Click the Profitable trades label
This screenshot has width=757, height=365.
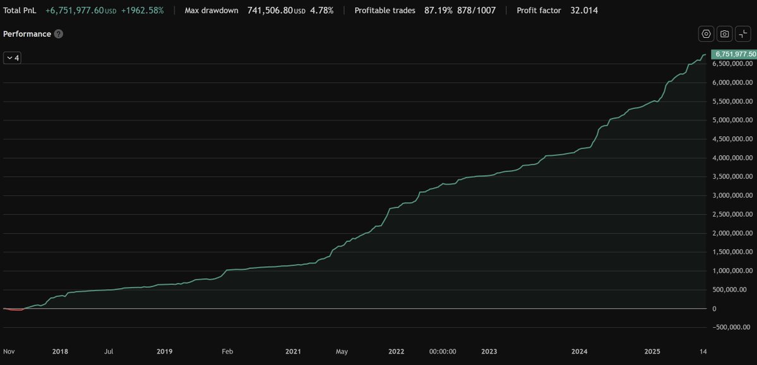point(384,10)
